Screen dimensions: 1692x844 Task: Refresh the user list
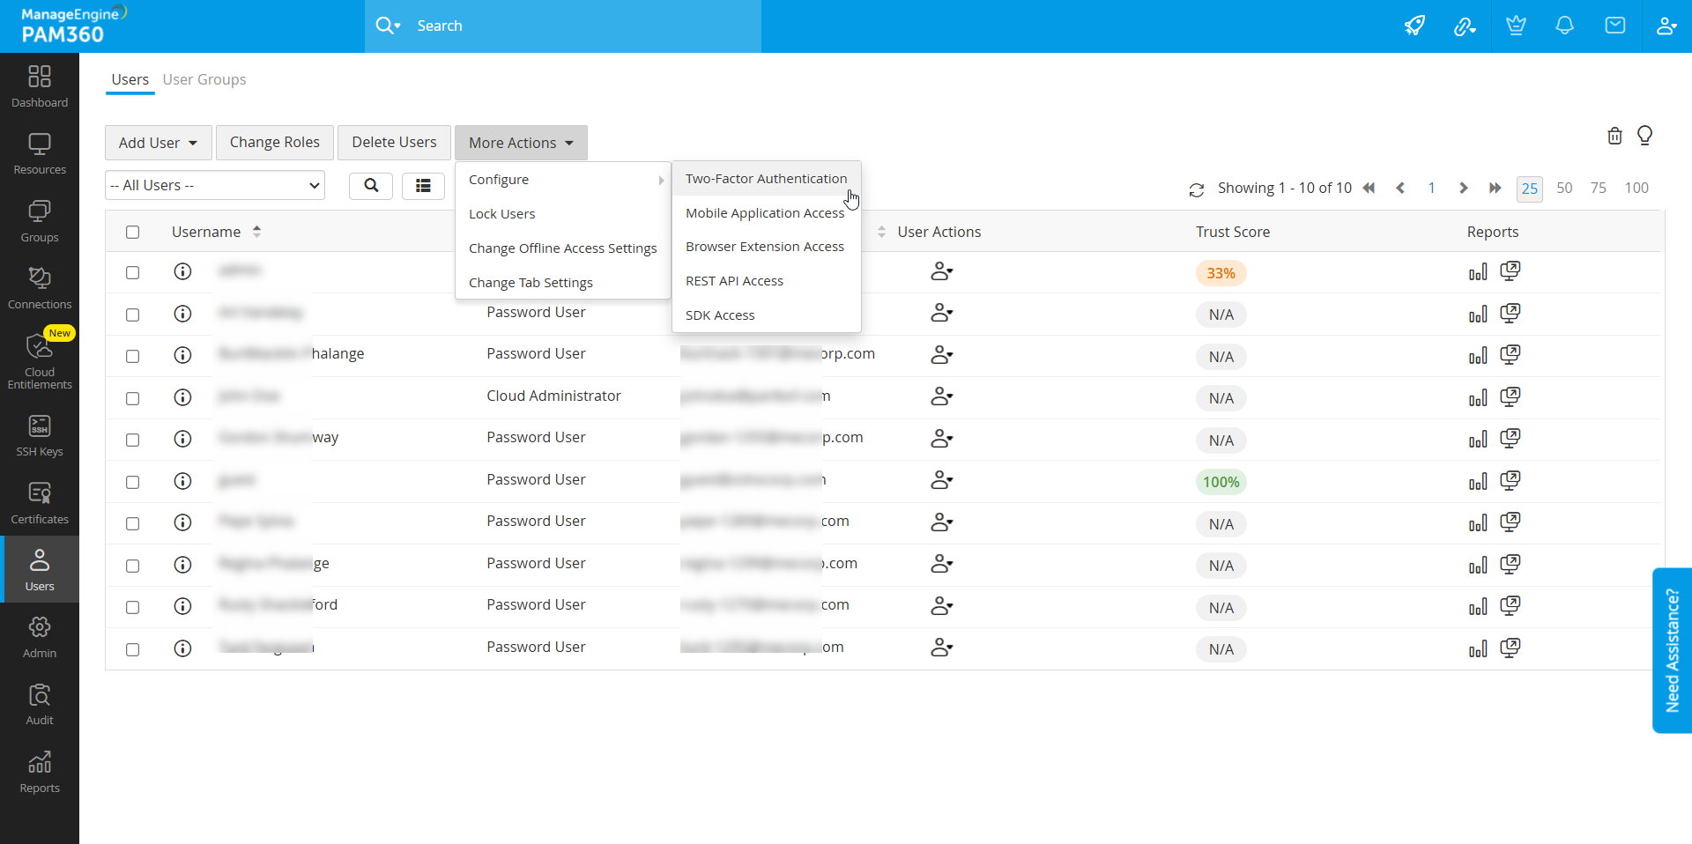1196,189
